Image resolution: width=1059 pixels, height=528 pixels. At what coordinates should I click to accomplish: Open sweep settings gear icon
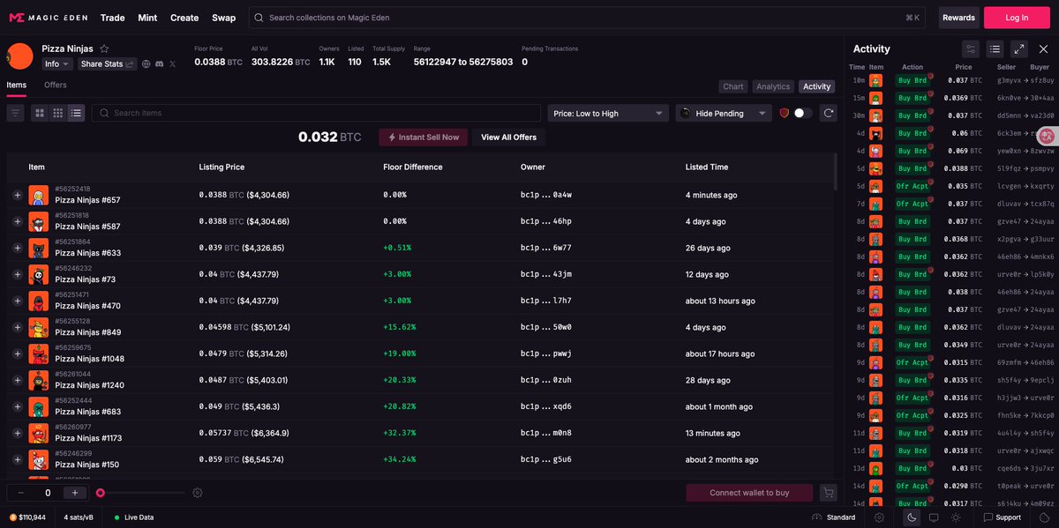click(198, 493)
